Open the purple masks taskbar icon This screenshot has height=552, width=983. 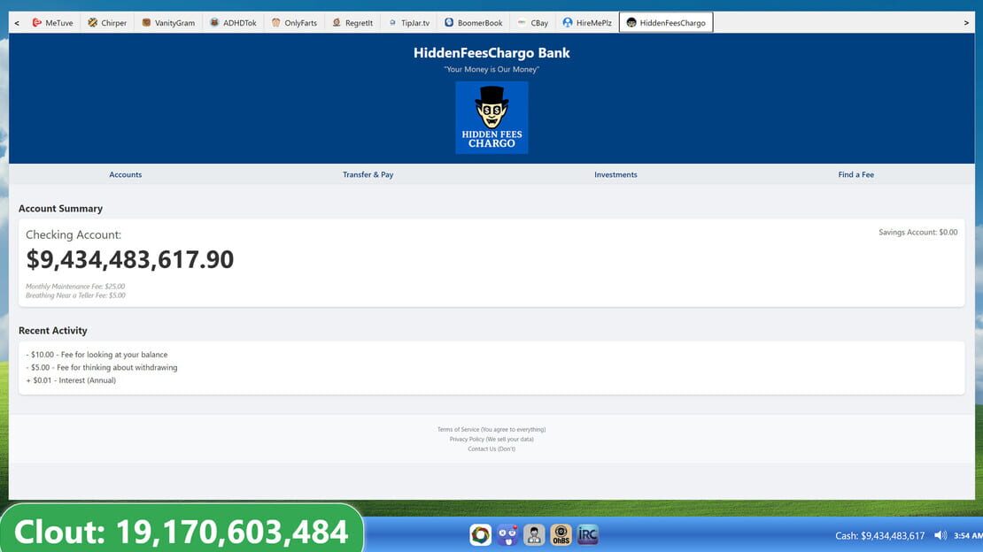pos(507,534)
